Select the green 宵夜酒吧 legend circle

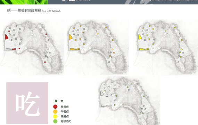pos(55,121)
